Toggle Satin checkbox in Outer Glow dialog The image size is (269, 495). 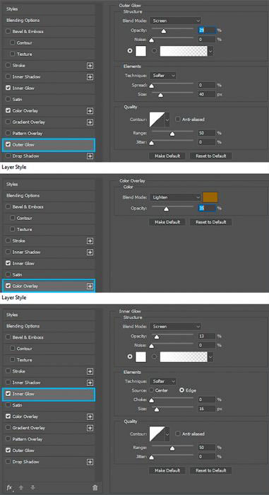(x=8, y=99)
